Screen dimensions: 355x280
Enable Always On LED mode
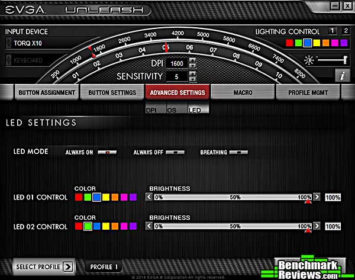(x=108, y=152)
